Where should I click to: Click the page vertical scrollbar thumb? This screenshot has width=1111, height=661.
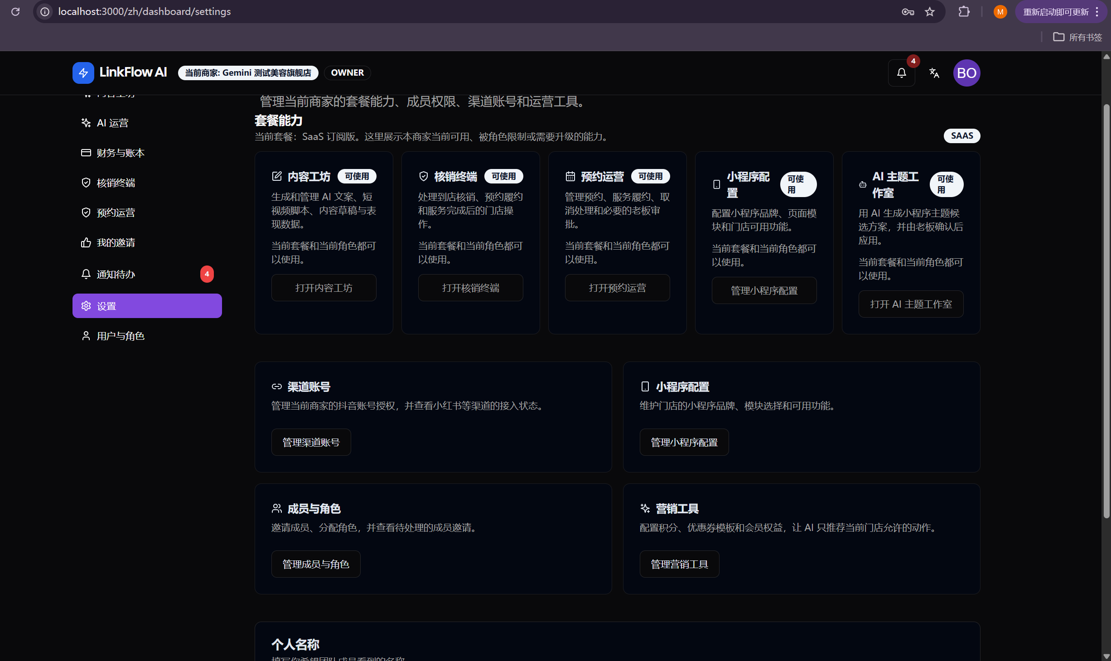click(x=1106, y=311)
